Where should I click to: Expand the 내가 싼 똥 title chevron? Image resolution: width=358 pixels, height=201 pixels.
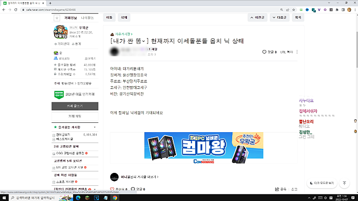click(x=144, y=42)
